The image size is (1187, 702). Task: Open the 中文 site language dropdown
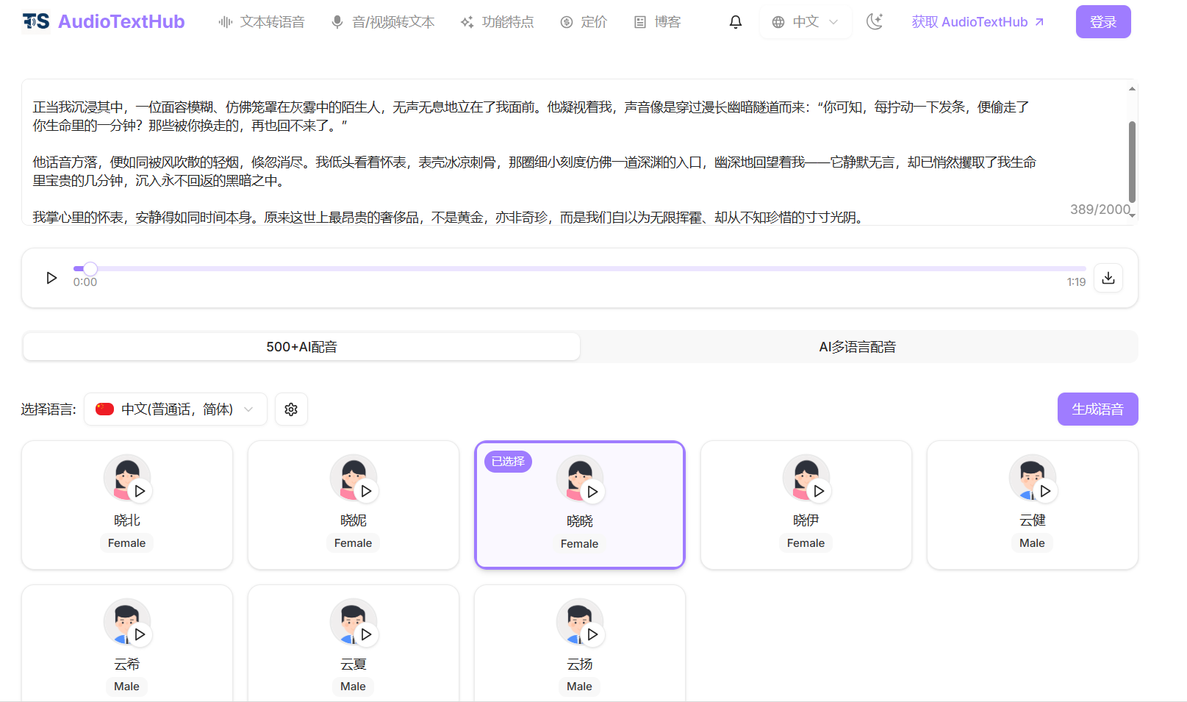(806, 22)
